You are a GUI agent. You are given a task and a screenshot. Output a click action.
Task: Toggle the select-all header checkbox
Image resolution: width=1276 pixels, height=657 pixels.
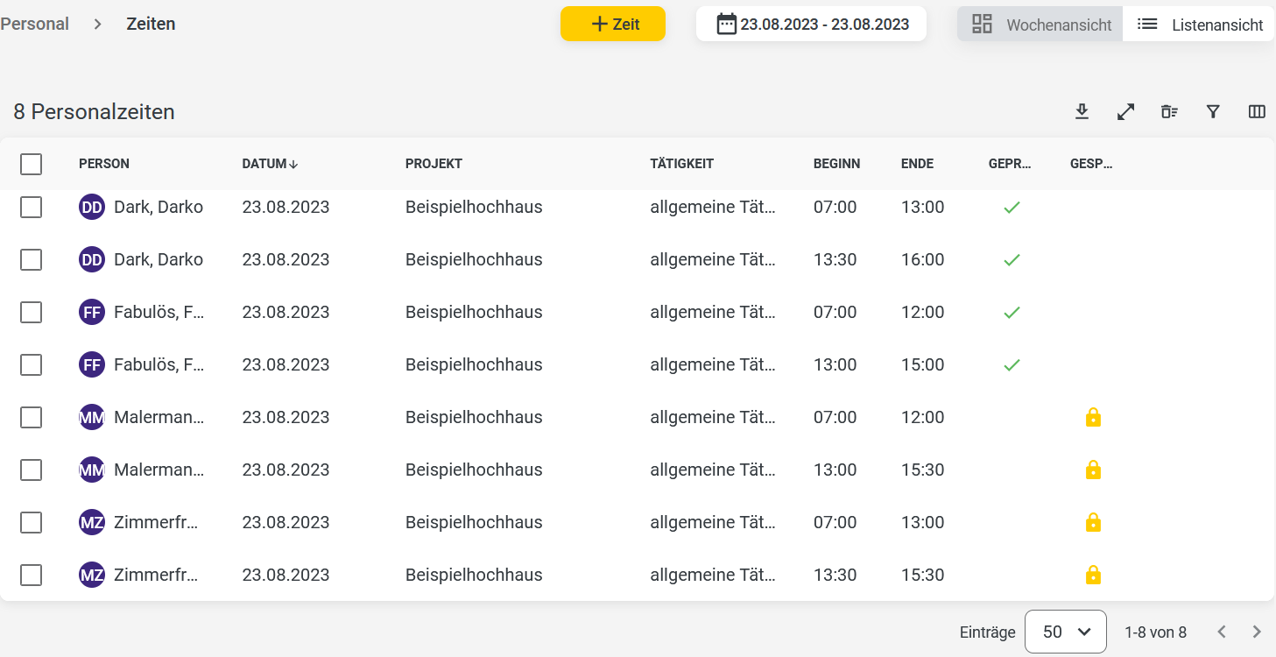tap(31, 164)
